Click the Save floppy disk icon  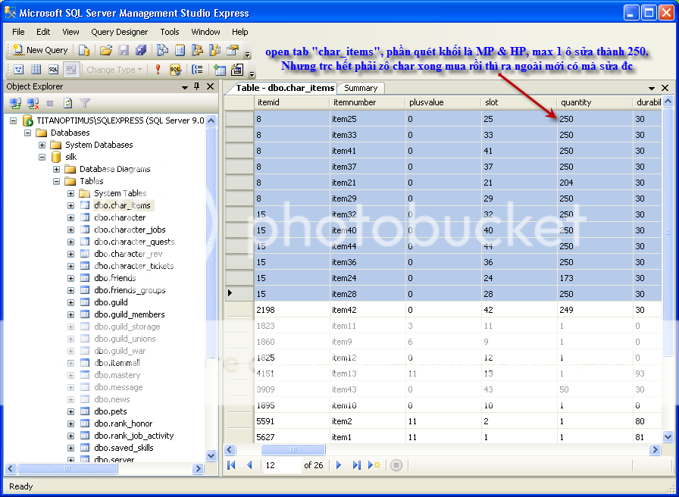tap(124, 50)
